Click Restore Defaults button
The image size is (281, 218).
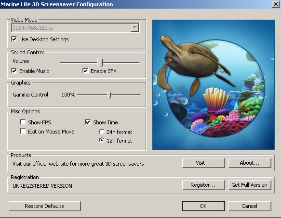(45, 206)
